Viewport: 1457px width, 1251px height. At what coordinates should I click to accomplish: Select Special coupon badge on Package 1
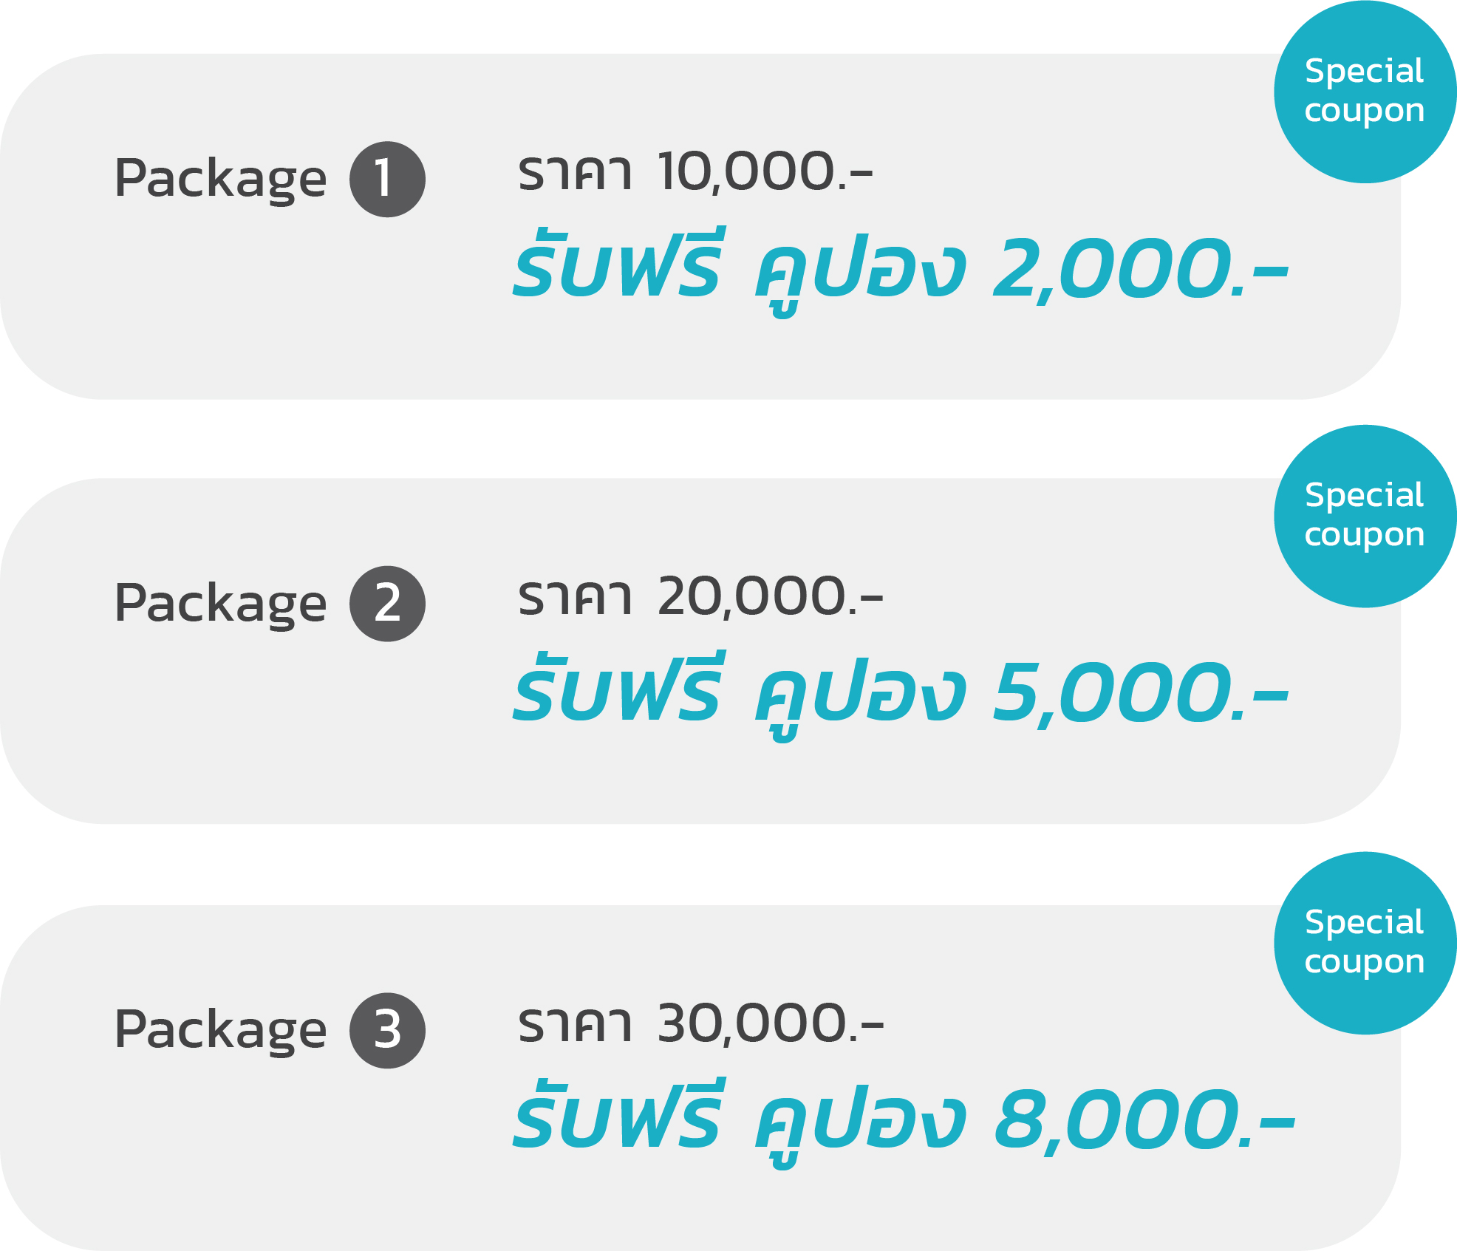click(1365, 92)
